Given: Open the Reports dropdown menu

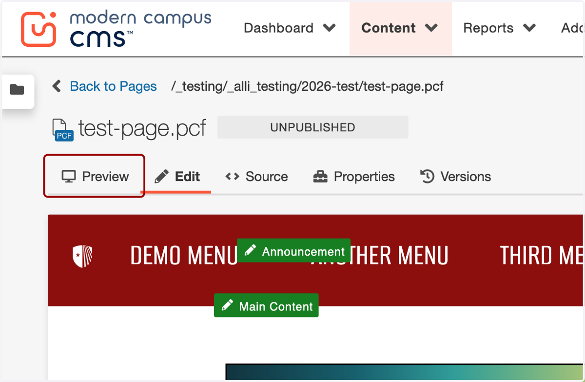Looking at the screenshot, I should click(500, 28).
